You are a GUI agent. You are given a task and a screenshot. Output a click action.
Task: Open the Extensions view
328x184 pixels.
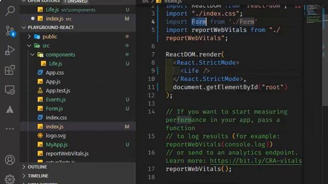(x=10, y=70)
